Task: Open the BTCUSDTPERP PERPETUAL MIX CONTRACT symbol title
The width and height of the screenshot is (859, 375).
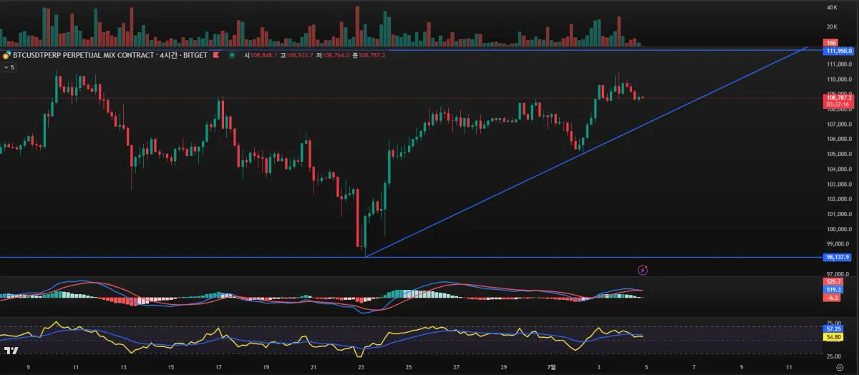Action: click(x=83, y=55)
